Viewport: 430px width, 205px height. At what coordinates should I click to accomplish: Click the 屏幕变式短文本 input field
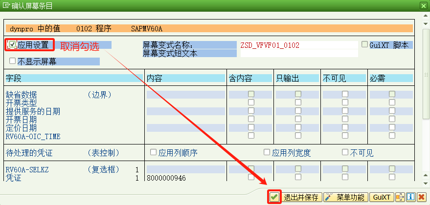299,53
